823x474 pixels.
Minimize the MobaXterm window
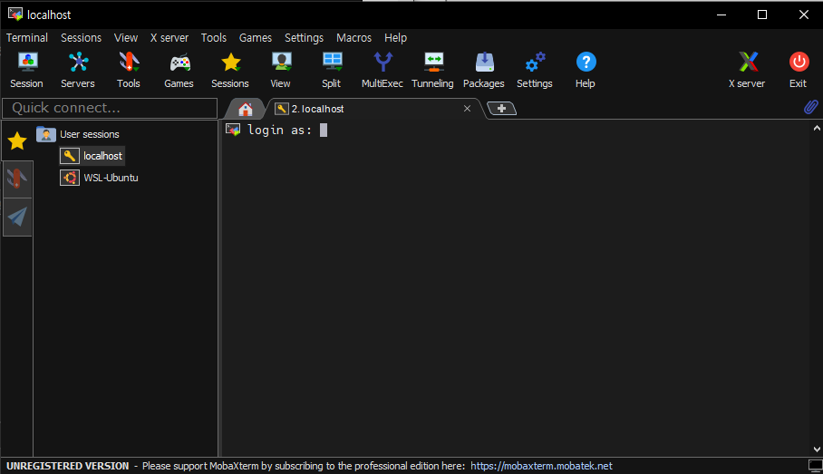point(721,15)
